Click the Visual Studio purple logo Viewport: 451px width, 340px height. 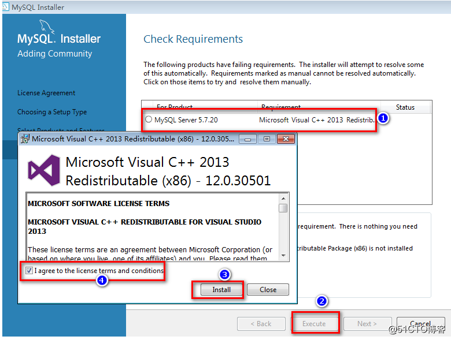click(x=44, y=170)
